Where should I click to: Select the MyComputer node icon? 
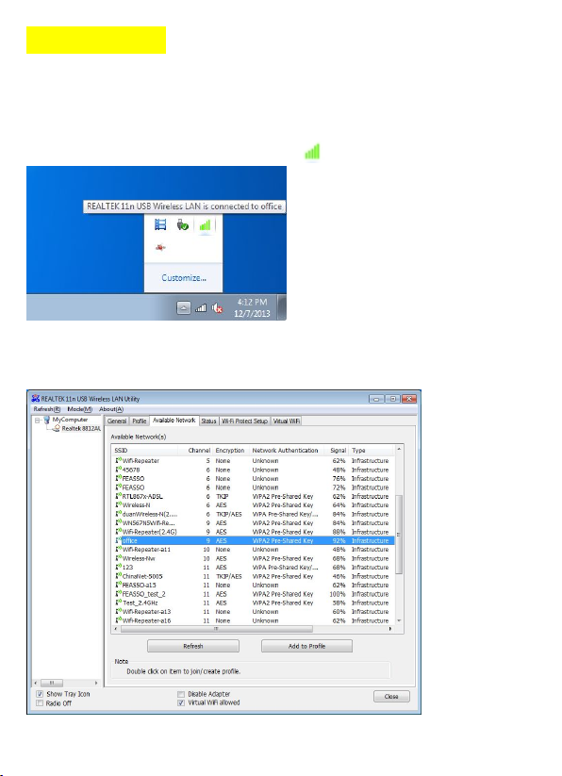pos(47,420)
